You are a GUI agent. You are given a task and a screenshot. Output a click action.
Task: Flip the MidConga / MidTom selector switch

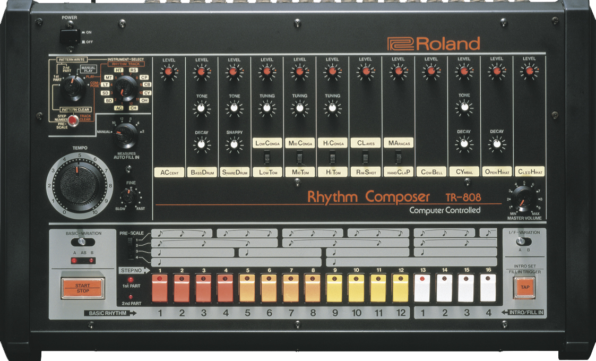(300, 157)
